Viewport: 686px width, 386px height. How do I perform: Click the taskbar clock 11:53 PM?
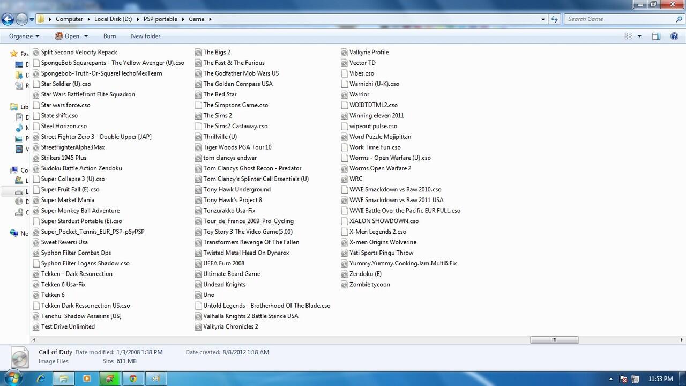pyautogui.click(x=660, y=379)
